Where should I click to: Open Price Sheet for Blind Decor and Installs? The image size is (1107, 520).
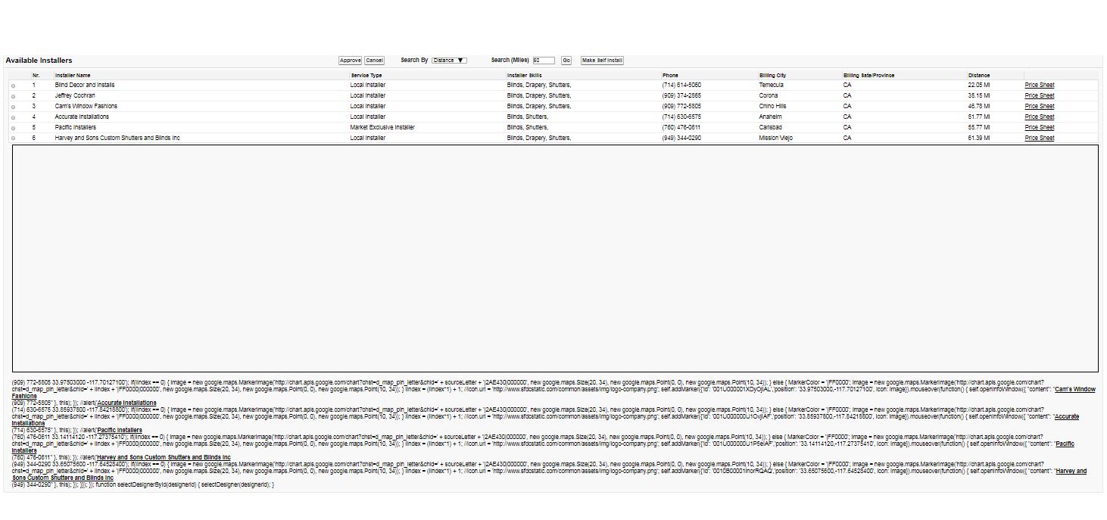pyautogui.click(x=1039, y=85)
